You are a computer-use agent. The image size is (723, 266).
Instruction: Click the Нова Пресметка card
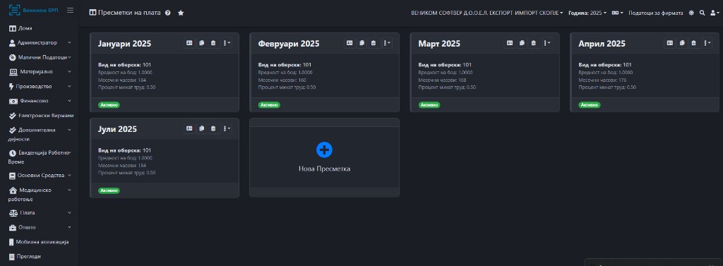click(324, 157)
